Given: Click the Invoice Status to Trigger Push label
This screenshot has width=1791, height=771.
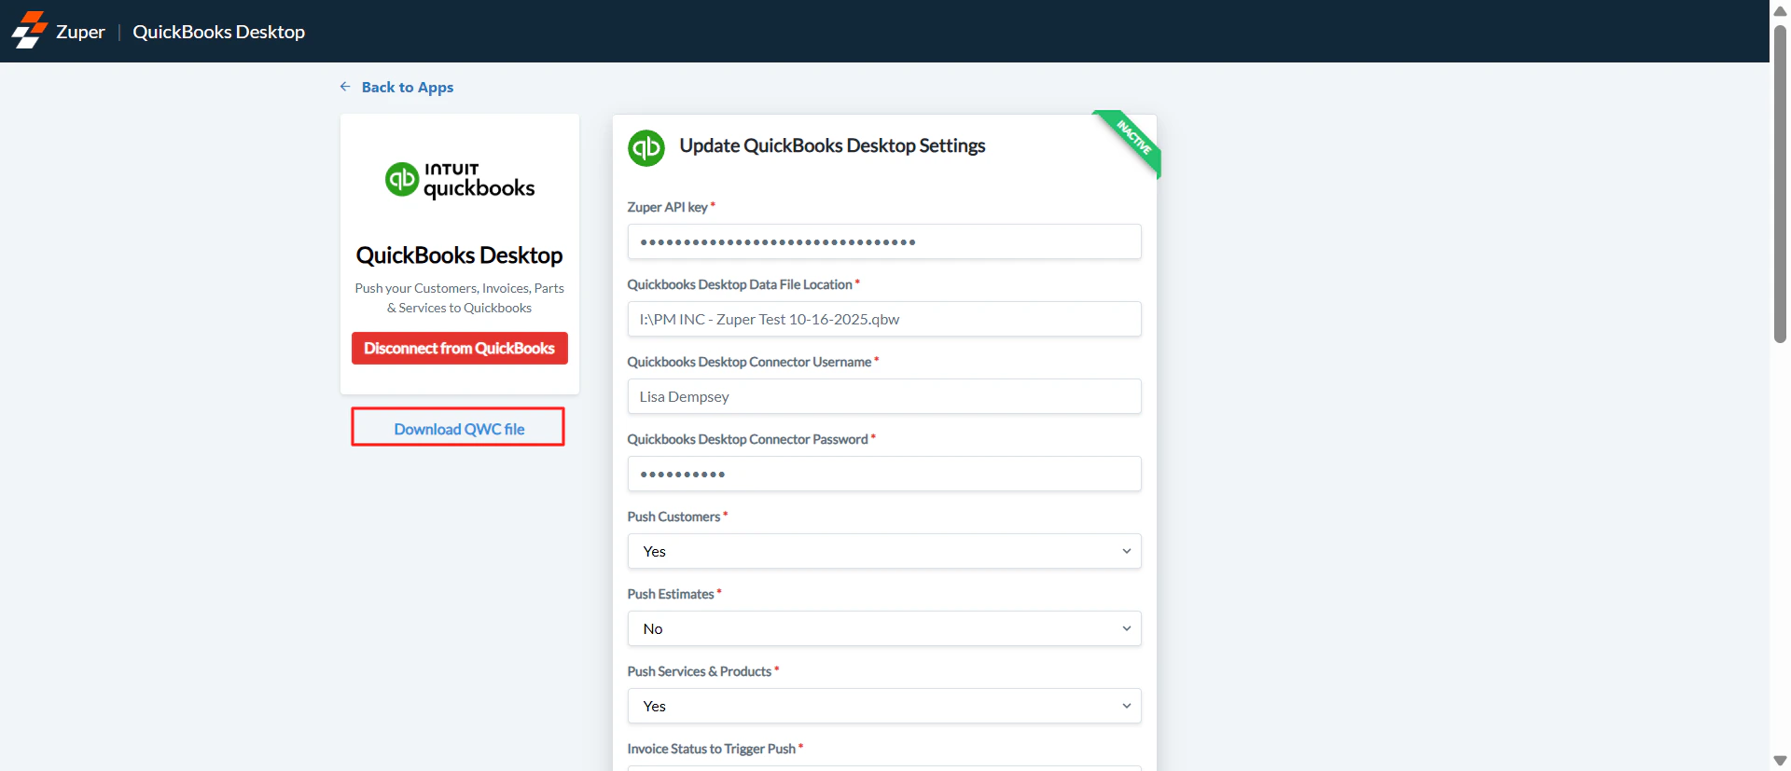Looking at the screenshot, I should click(x=711, y=749).
